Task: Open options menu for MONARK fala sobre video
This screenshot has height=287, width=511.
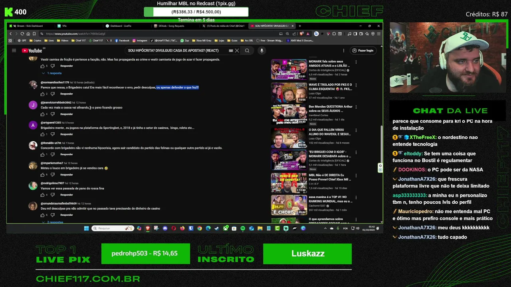Action: (356, 62)
